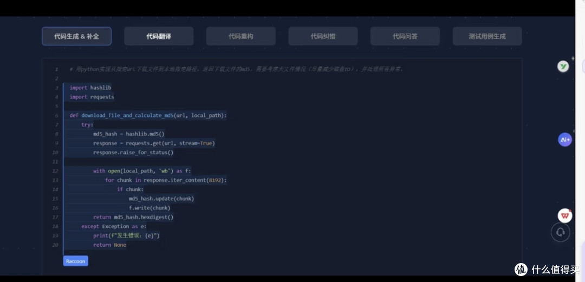Click the blue Raccoon button

coord(76,261)
